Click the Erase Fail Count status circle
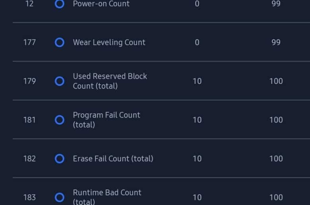 (60, 159)
